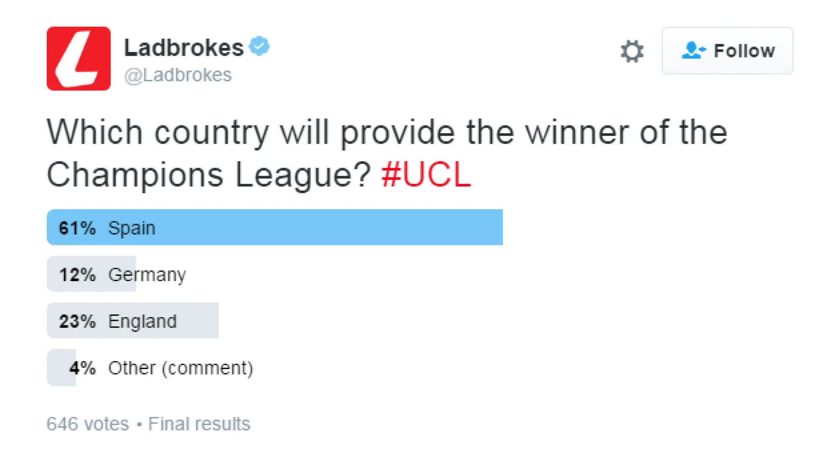Screen dimensions: 831x461
Task: Click the Final results text
Action: pyautogui.click(x=199, y=424)
